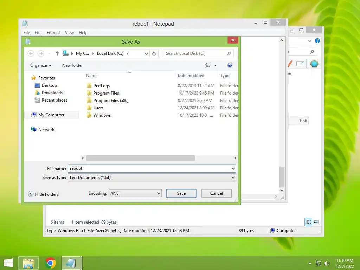Create a New folder

pos(72,65)
